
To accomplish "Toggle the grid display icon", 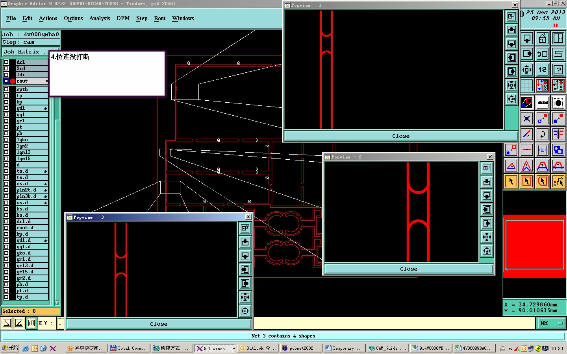I will point(527,85).
